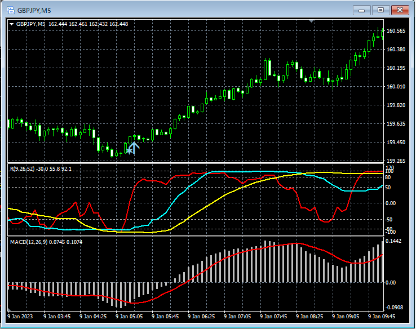Expand the triangle dropdown beside GBPJPY,M5 label
416x329 pixels.
pos(12,24)
